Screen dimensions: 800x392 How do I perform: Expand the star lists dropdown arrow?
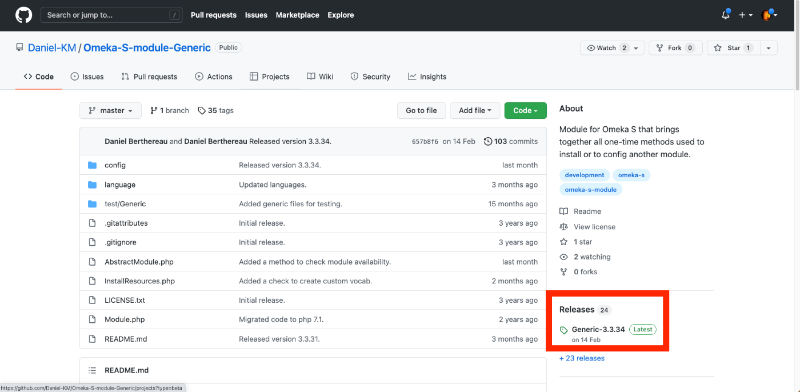pyautogui.click(x=769, y=48)
